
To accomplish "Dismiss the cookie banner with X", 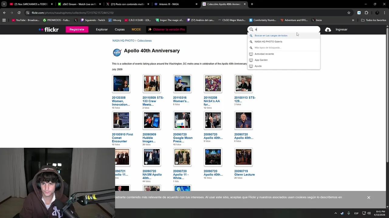I will pyautogui.click(x=369, y=197).
